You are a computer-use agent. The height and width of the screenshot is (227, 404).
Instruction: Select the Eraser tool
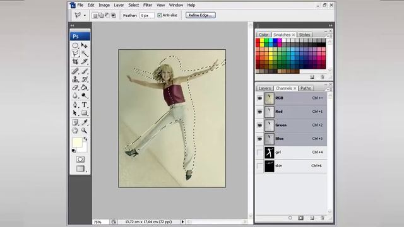click(75, 87)
